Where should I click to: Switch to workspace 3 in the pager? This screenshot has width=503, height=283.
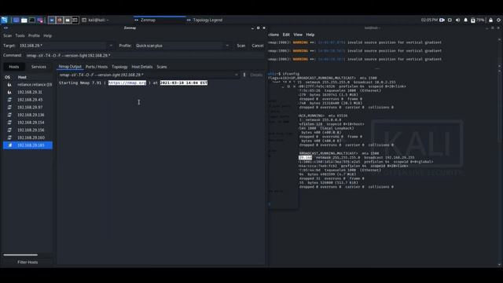pyautogui.click(x=68, y=20)
